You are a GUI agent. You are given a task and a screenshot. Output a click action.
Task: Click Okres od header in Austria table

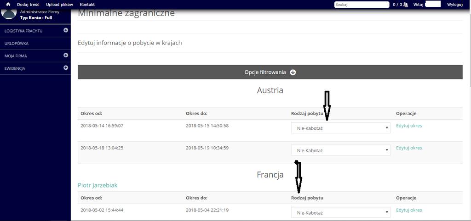(x=92, y=114)
